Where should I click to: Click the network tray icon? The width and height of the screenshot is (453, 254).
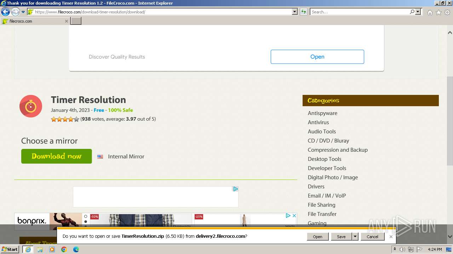411,249
